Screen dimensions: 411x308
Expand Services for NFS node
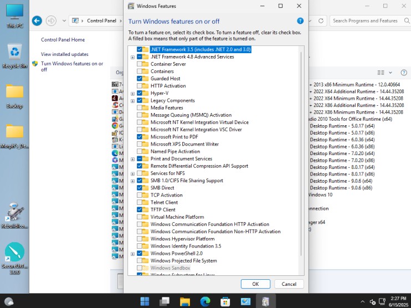[132, 174]
